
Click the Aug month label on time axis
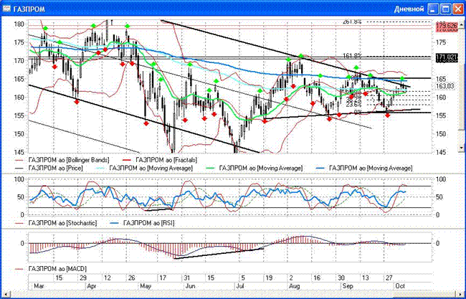294,286
